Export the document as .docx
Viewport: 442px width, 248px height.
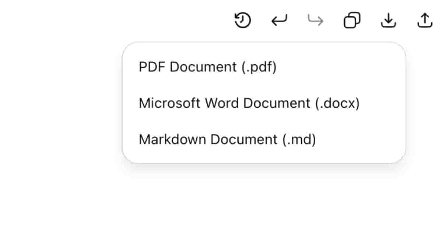coord(249,103)
